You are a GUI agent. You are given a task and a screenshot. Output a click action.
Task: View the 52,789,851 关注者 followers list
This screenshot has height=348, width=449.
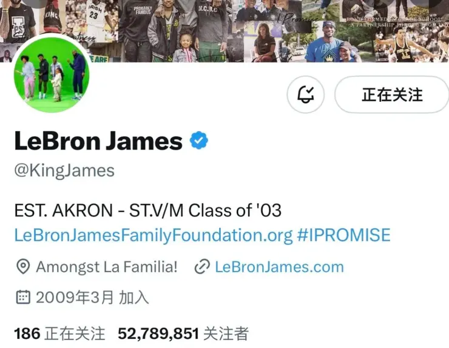(183, 333)
